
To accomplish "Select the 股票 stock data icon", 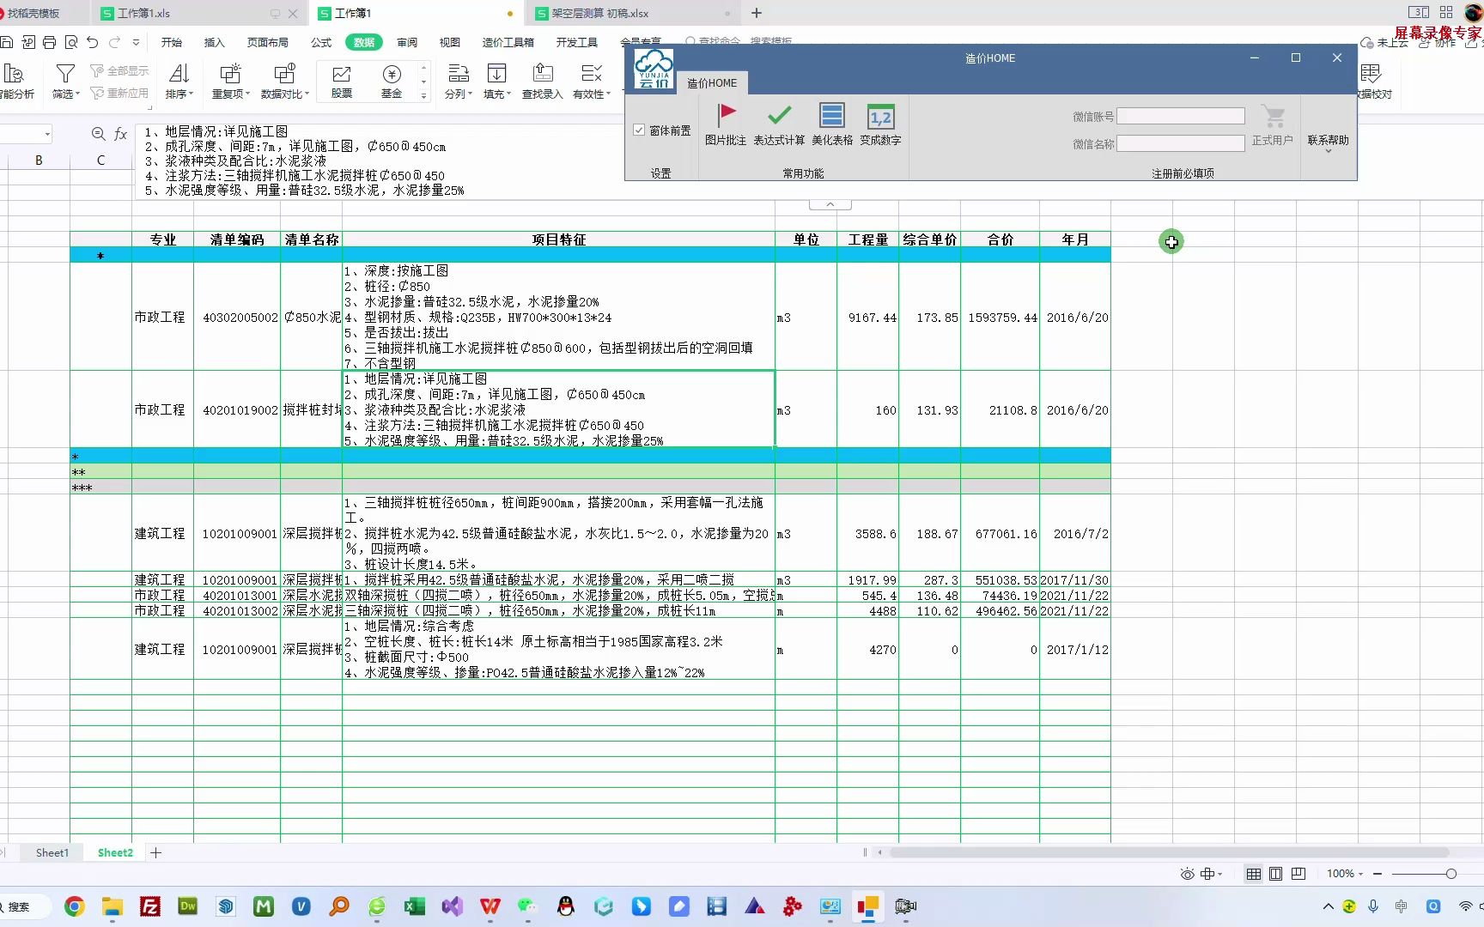I will [x=341, y=82].
